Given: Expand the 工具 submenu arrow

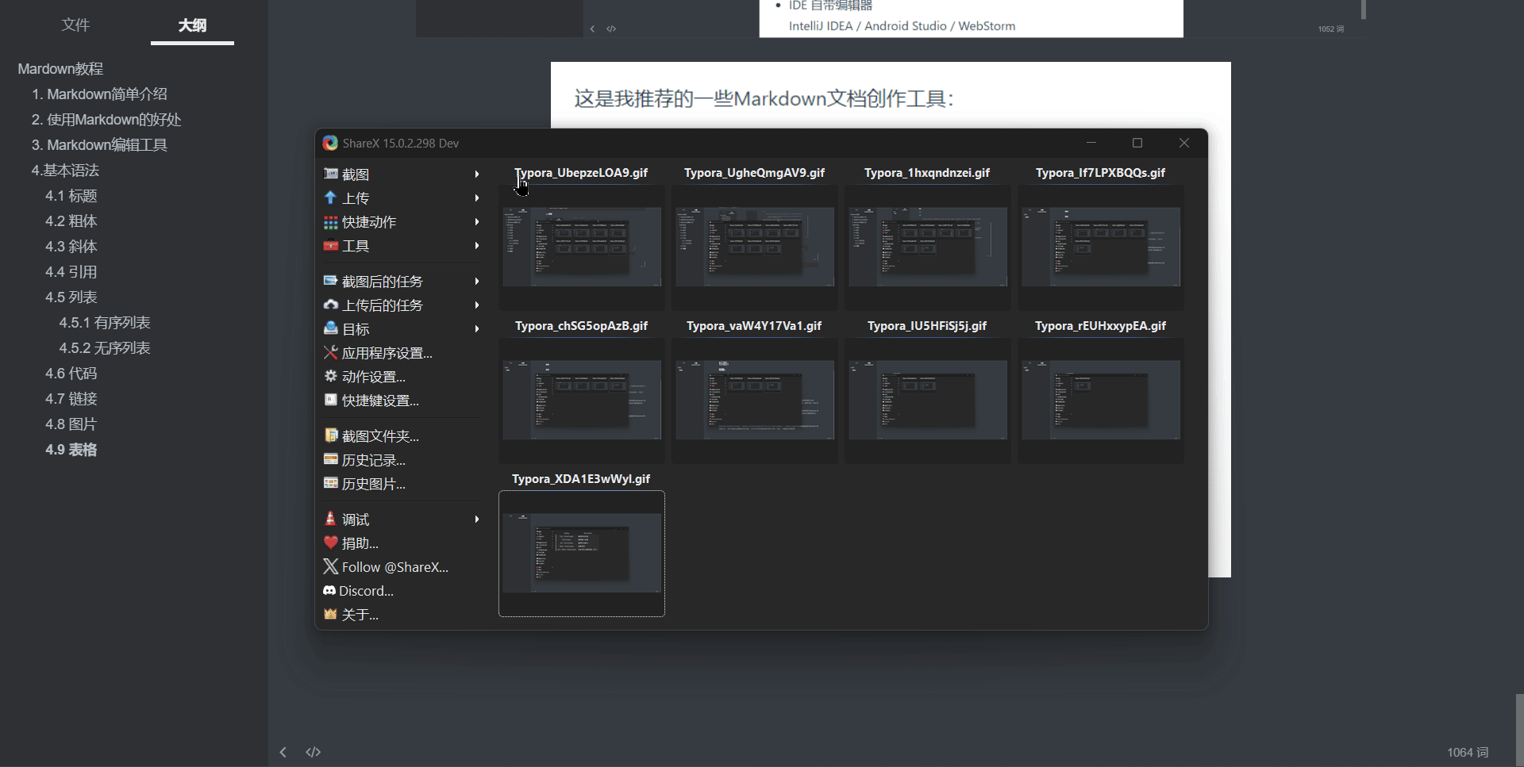Looking at the screenshot, I should (477, 246).
